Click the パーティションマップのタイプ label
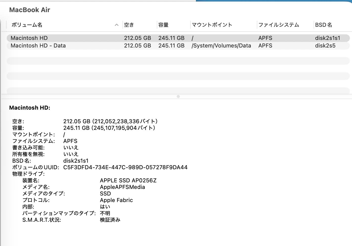 [x=59, y=213]
